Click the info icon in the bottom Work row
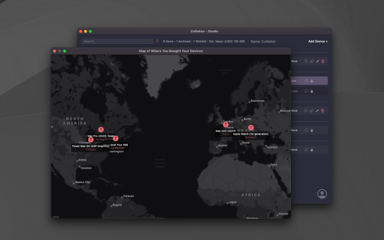This screenshot has height=240, width=384. coord(306,150)
